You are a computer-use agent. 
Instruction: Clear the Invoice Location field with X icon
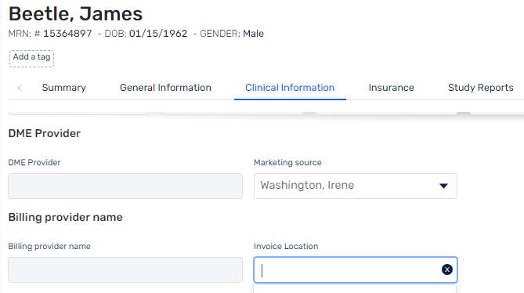(446, 269)
